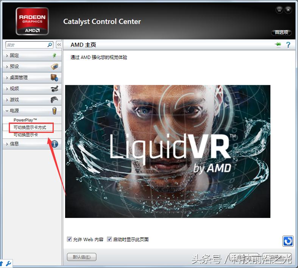Expand the 视频 section

pyautogui.click(x=32, y=89)
